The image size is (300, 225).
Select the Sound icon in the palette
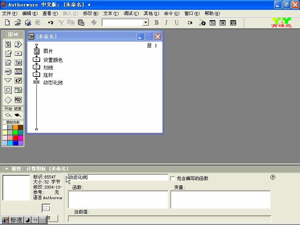click(x=18, y=81)
